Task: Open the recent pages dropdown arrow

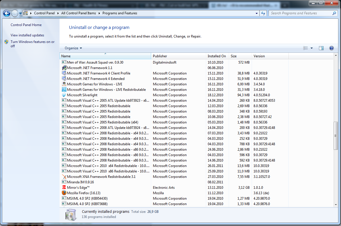Action: (20, 13)
